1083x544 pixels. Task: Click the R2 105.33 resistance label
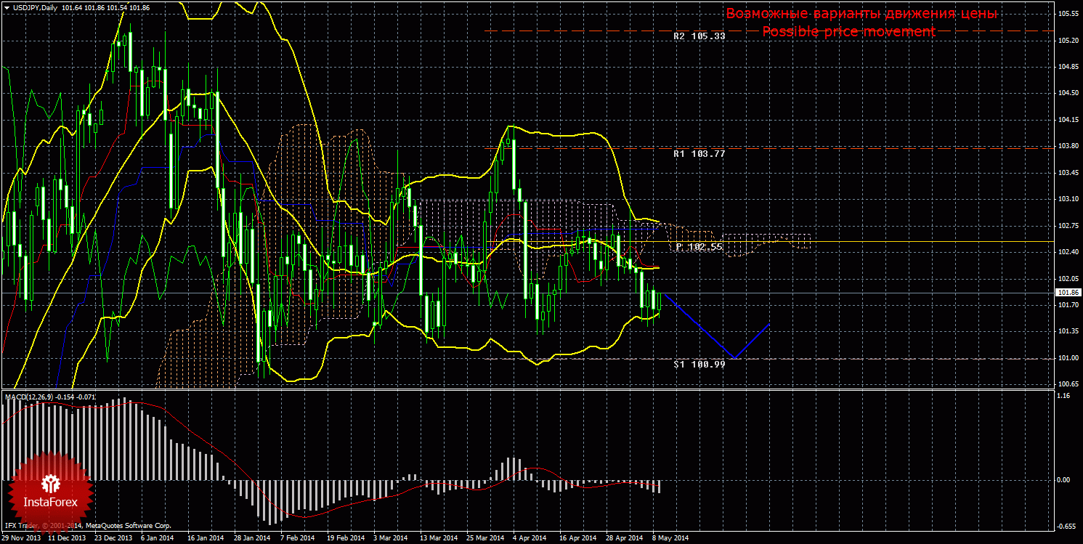coord(699,36)
